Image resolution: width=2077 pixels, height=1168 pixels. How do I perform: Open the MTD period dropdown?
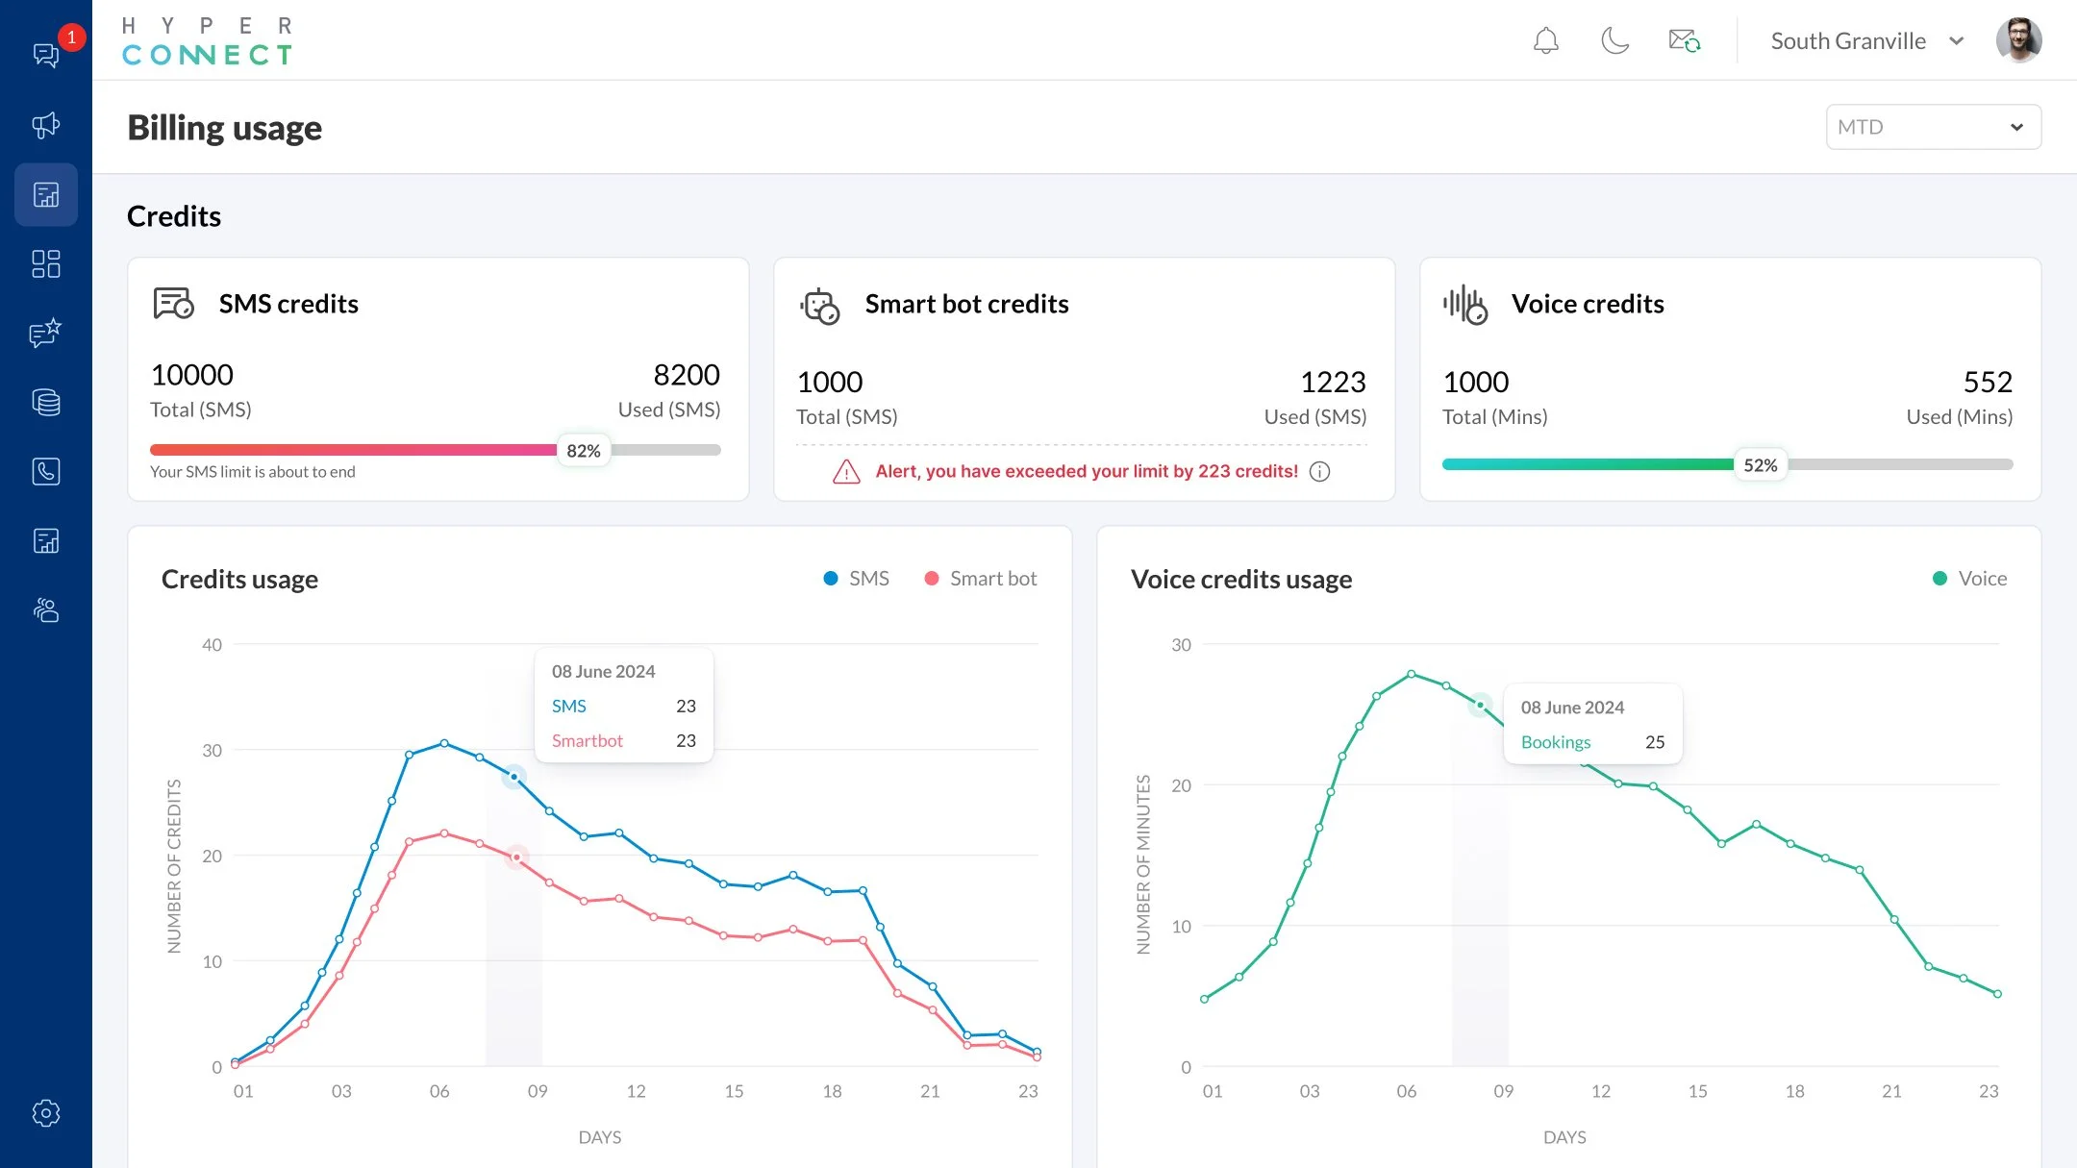coord(1934,126)
